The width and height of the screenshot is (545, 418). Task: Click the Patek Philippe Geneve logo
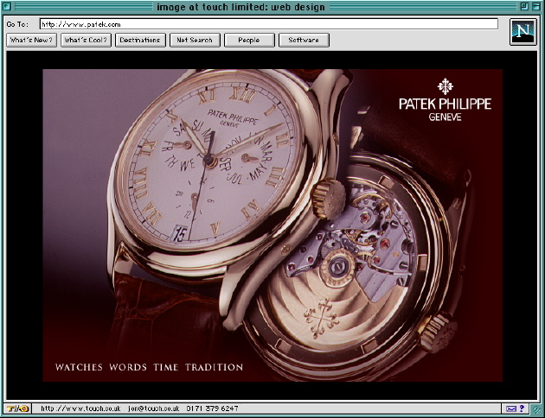[x=445, y=100]
